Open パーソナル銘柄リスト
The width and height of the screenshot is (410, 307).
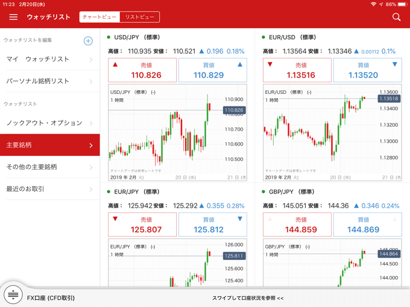[50, 81]
